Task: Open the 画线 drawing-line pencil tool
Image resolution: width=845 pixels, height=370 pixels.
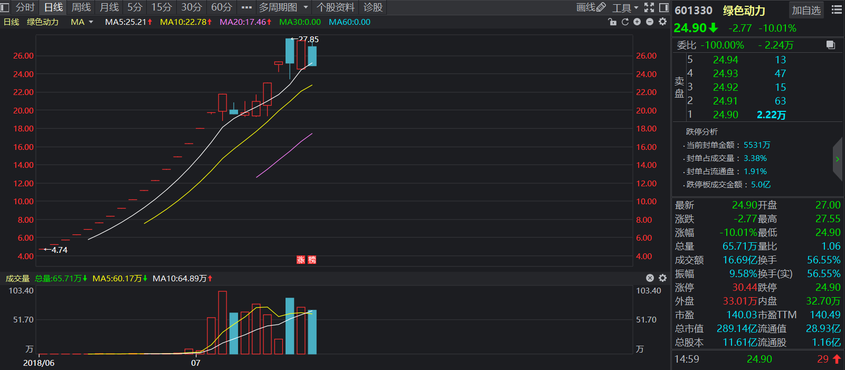Action: click(x=591, y=7)
